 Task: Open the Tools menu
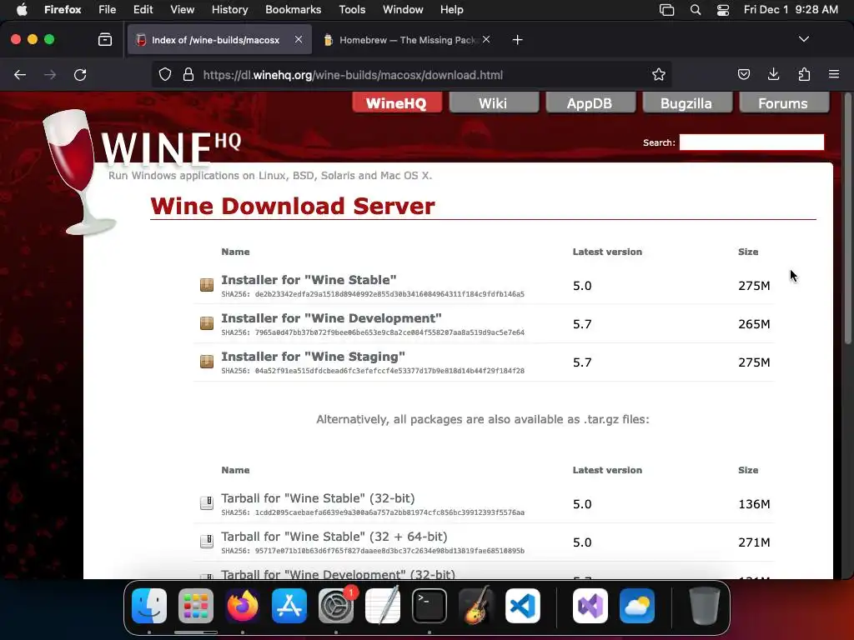pyautogui.click(x=352, y=10)
